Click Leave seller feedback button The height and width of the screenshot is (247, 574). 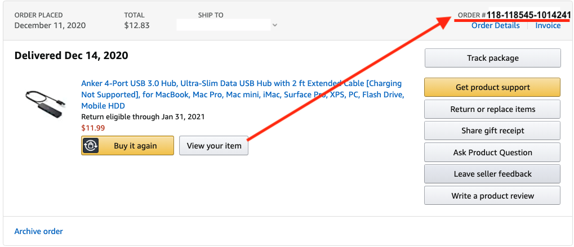(x=492, y=174)
